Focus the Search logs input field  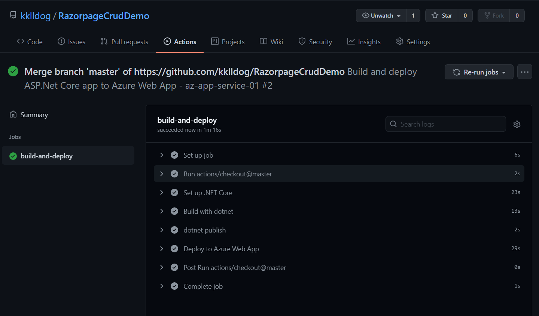pos(446,124)
